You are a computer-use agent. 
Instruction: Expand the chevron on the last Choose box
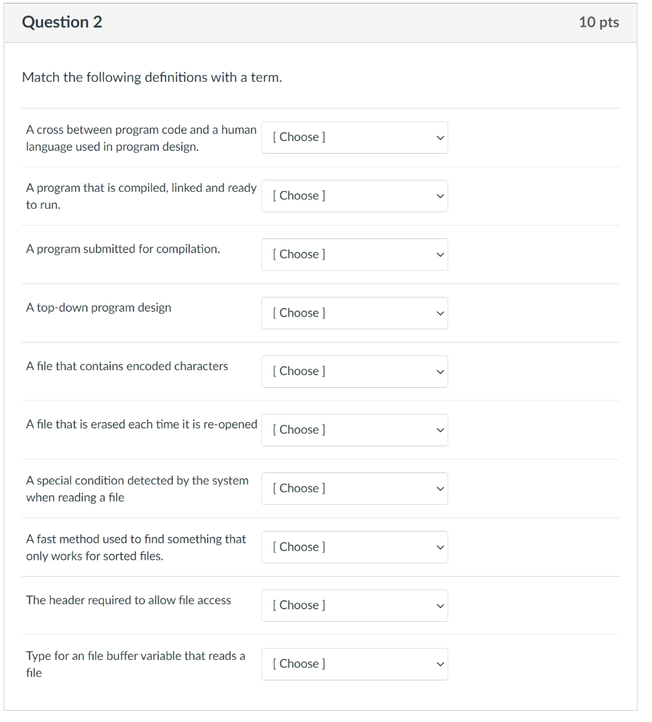pyautogui.click(x=440, y=664)
